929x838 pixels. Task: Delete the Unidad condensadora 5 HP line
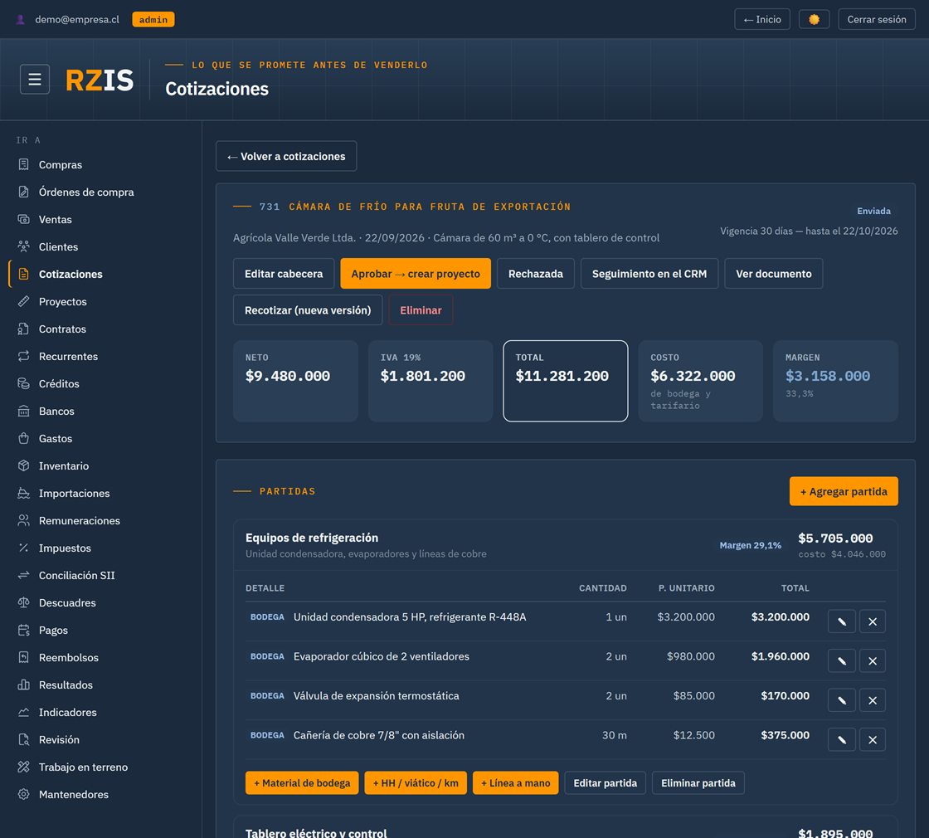pyautogui.click(x=872, y=621)
